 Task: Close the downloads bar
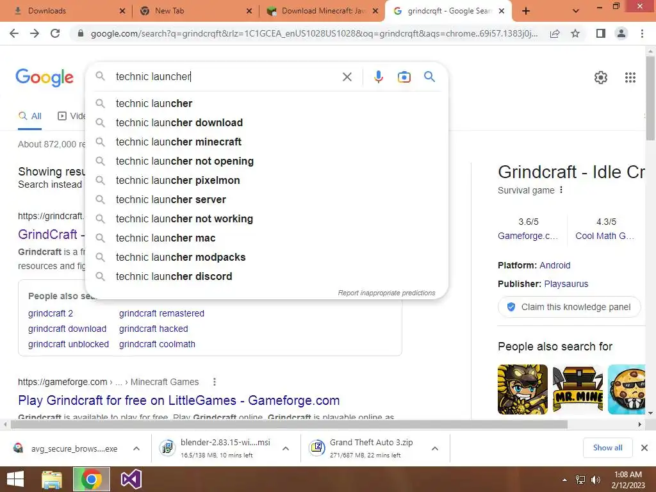click(644, 448)
